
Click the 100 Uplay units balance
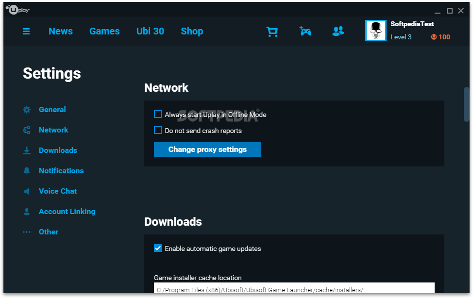click(444, 37)
